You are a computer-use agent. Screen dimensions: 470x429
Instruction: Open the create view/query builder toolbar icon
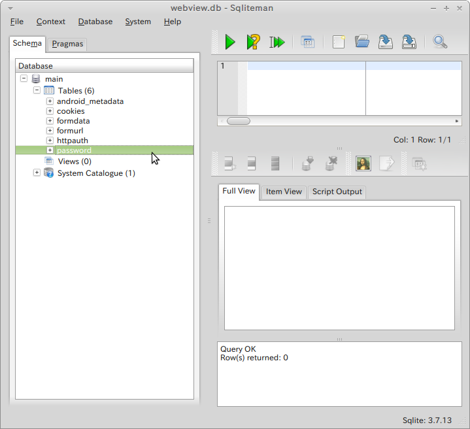pos(308,42)
